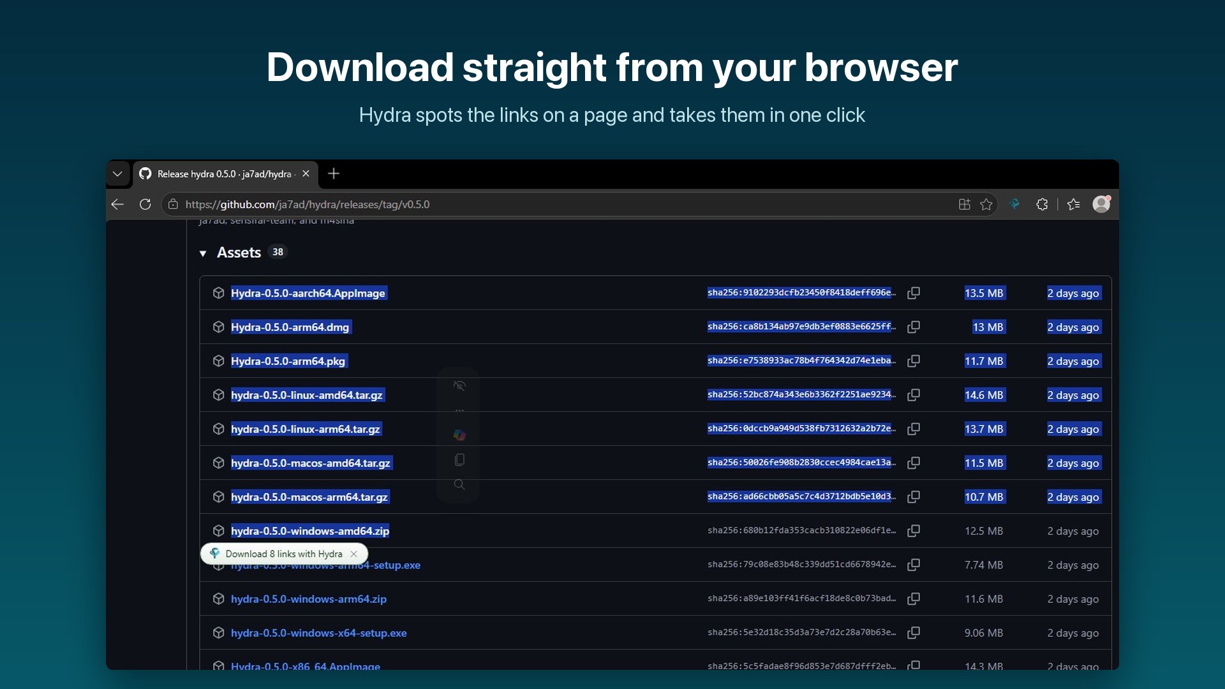This screenshot has height=689, width=1225.
Task: Copy sha256 for Hydra-0.5.0-arm64.pkg
Action: pyautogui.click(x=914, y=361)
